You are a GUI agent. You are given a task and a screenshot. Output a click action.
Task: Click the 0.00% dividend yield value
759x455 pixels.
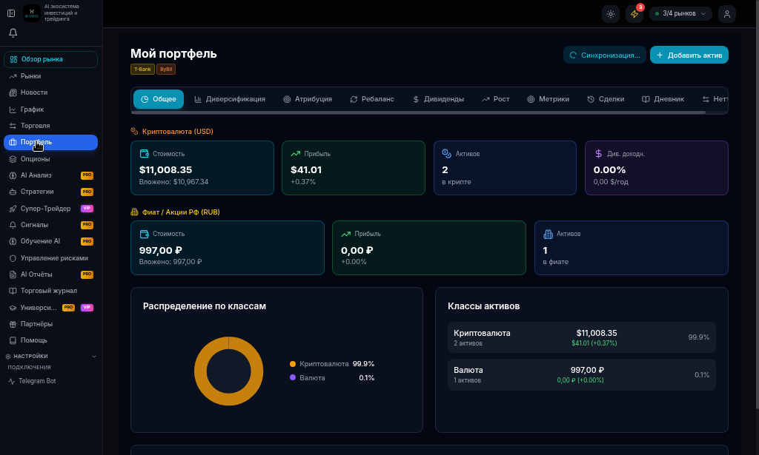(x=609, y=170)
